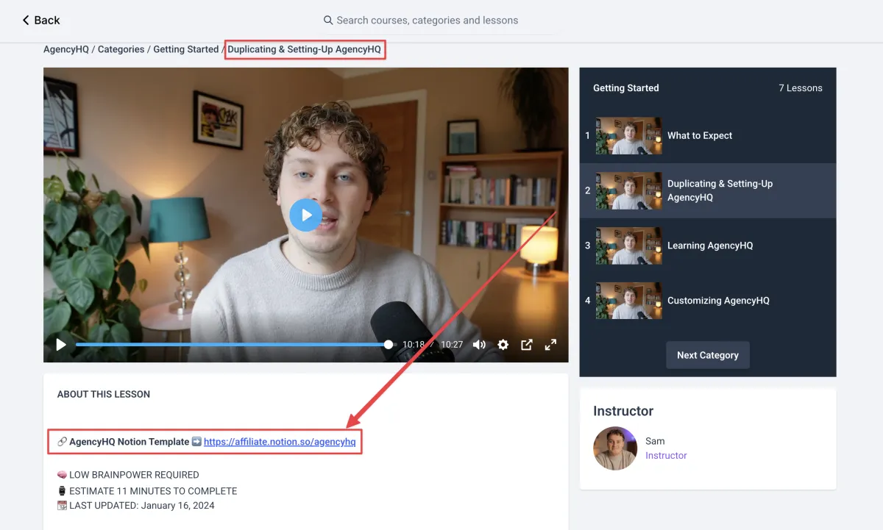Open lesson 4 Customizing AgencyHQ
Image resolution: width=883 pixels, height=530 pixels.
tap(708, 301)
